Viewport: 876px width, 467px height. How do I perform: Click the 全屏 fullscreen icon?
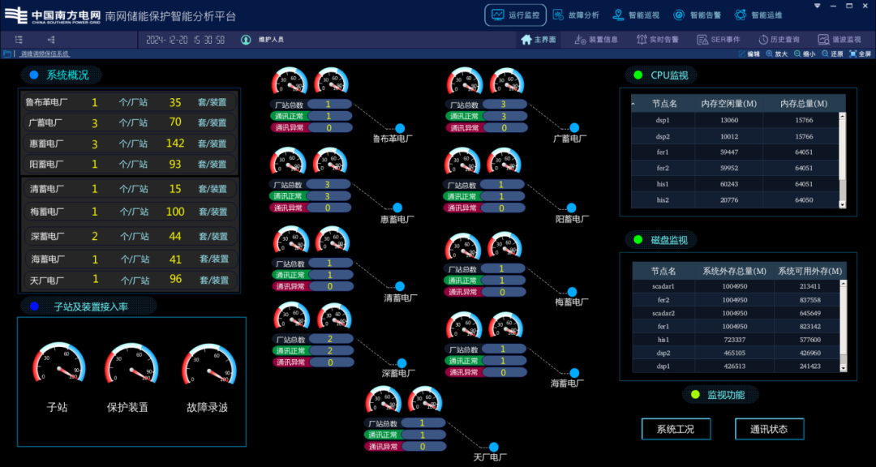852,54
